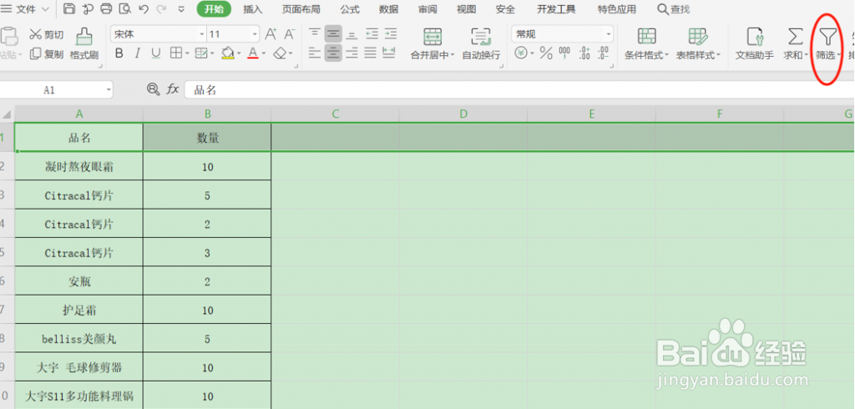Open the borders dropdown arrow
Screen dimensions: 855x409
[186, 53]
